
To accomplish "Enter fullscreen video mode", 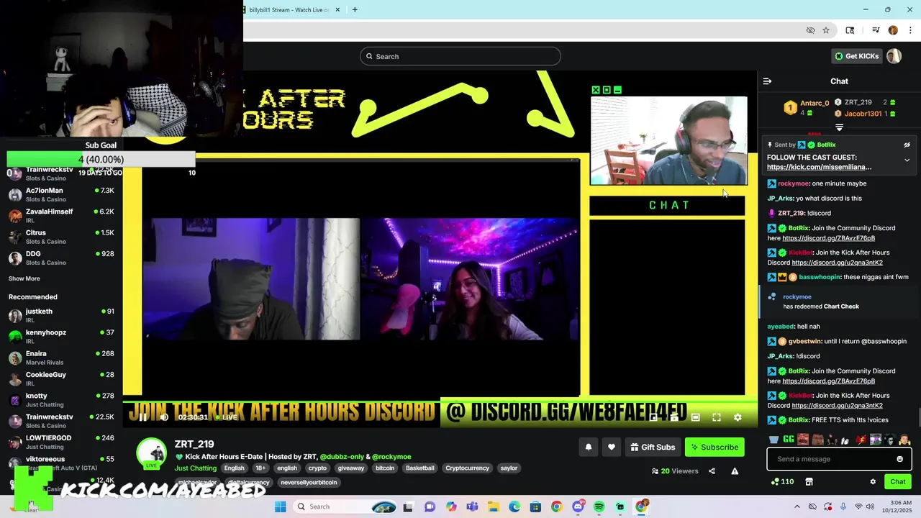I will coord(717,417).
